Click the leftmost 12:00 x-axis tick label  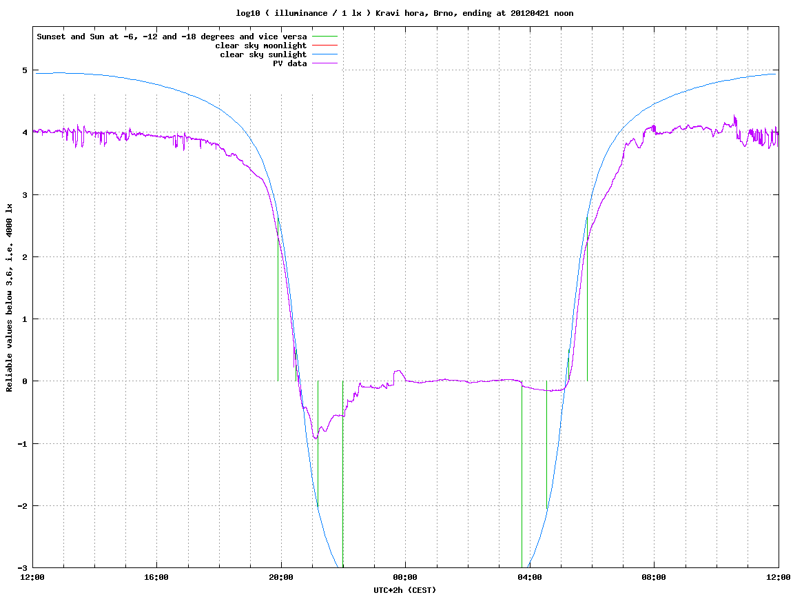[32, 577]
